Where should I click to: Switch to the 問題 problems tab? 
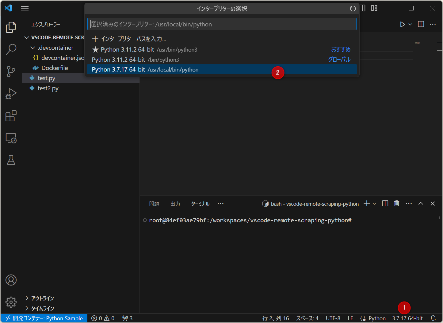coord(154,204)
